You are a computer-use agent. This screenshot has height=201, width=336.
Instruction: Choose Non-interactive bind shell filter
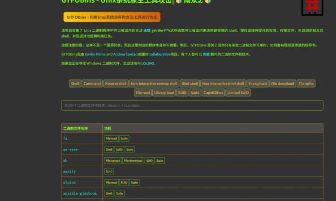(223, 84)
